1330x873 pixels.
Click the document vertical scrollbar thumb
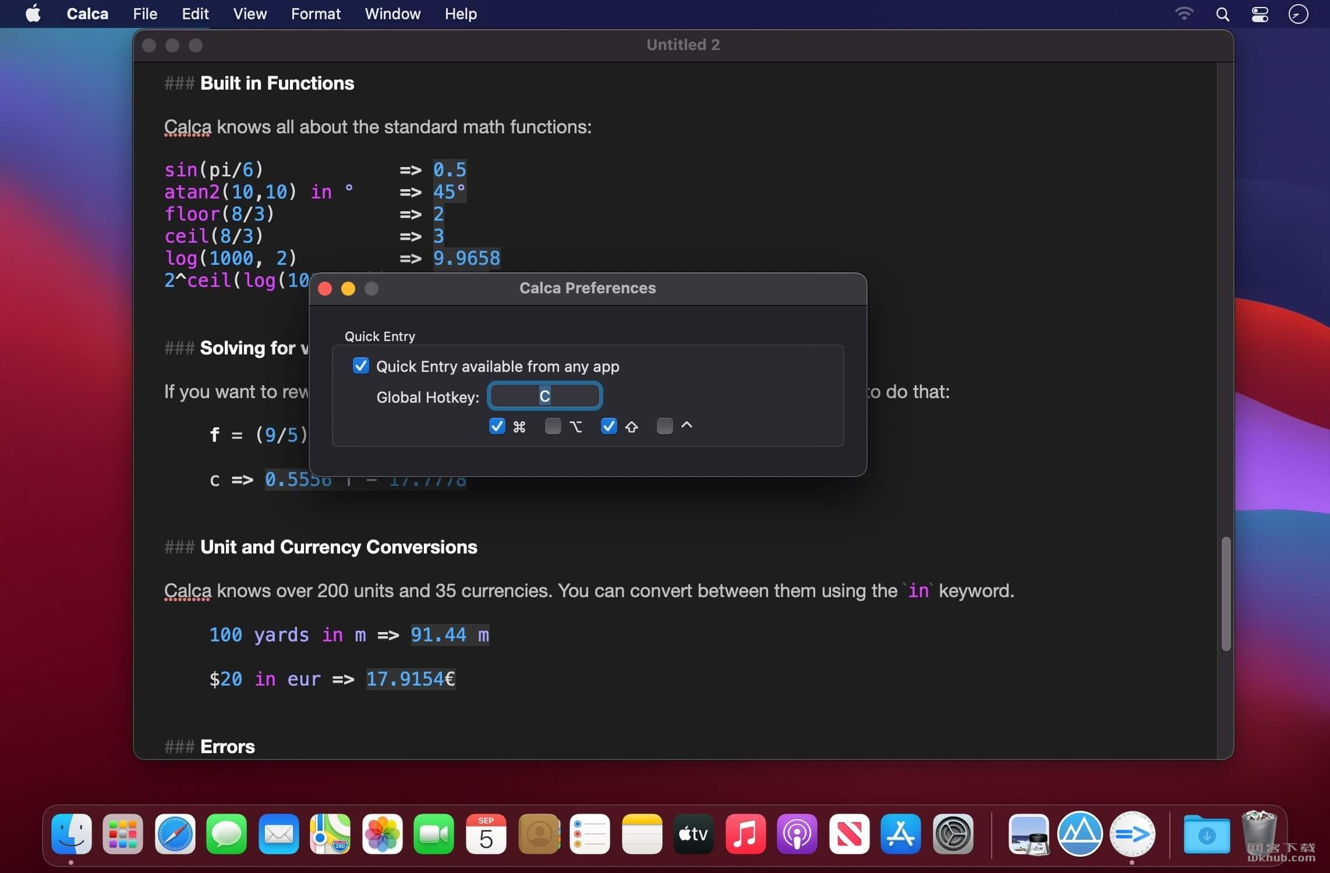[x=1226, y=593]
